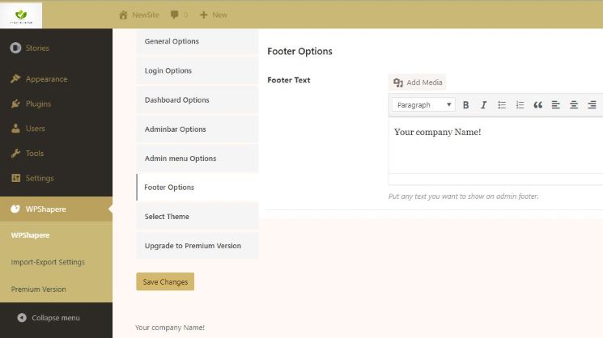
Task: Click the Users person icon
Action: (x=15, y=129)
